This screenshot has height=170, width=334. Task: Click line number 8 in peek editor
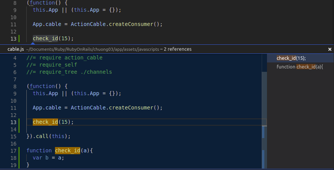(x=15, y=86)
